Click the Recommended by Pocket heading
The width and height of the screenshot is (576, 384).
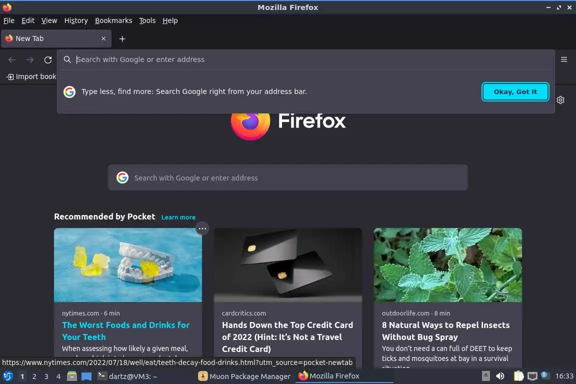[x=104, y=217]
